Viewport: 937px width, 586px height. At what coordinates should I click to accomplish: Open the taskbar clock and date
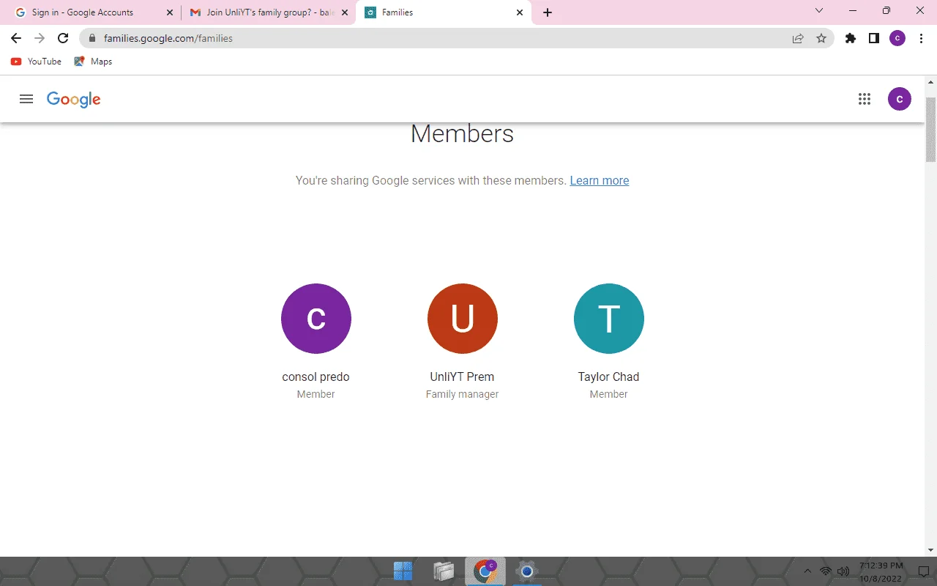[x=881, y=571]
